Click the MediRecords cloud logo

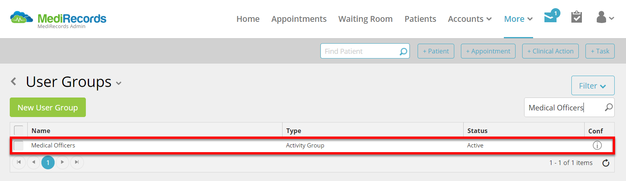(21, 18)
